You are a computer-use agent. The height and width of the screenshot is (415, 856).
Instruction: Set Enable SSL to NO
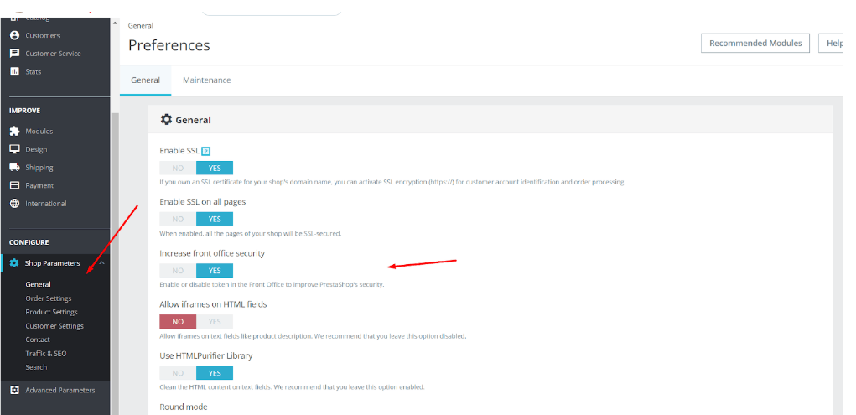coord(178,168)
